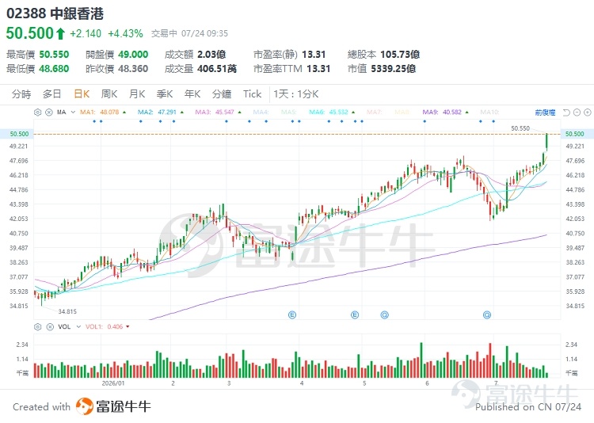
Task: Click the 02388 中銀香港 stock title
Action: [55, 13]
